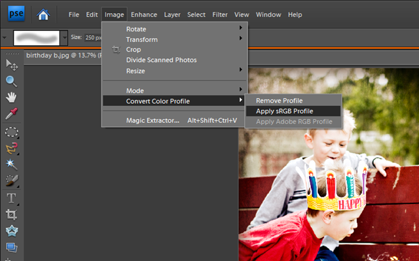Open tool preset arrow left of brush
The width and height of the screenshot is (419, 261).
pos(5,38)
